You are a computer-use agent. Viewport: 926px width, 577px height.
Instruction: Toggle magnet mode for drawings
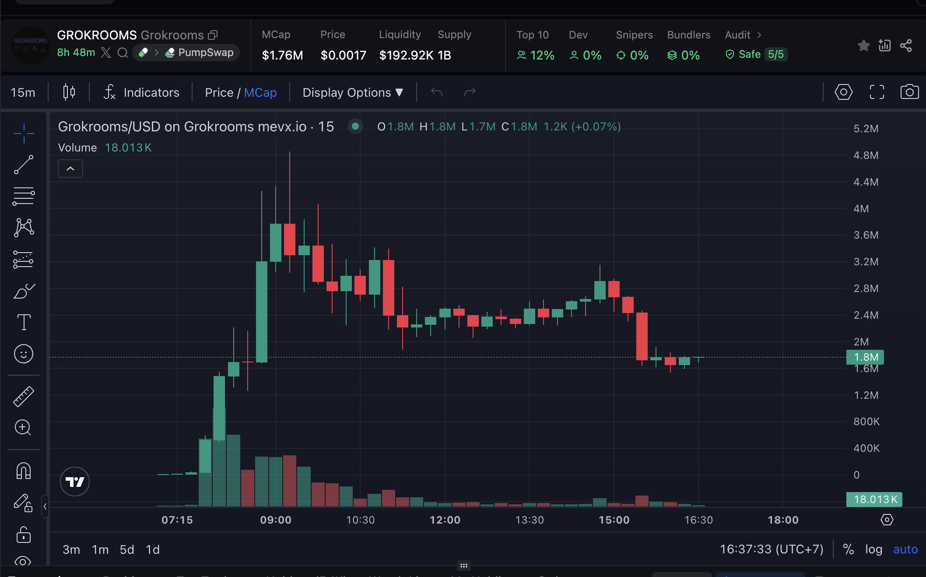click(24, 471)
